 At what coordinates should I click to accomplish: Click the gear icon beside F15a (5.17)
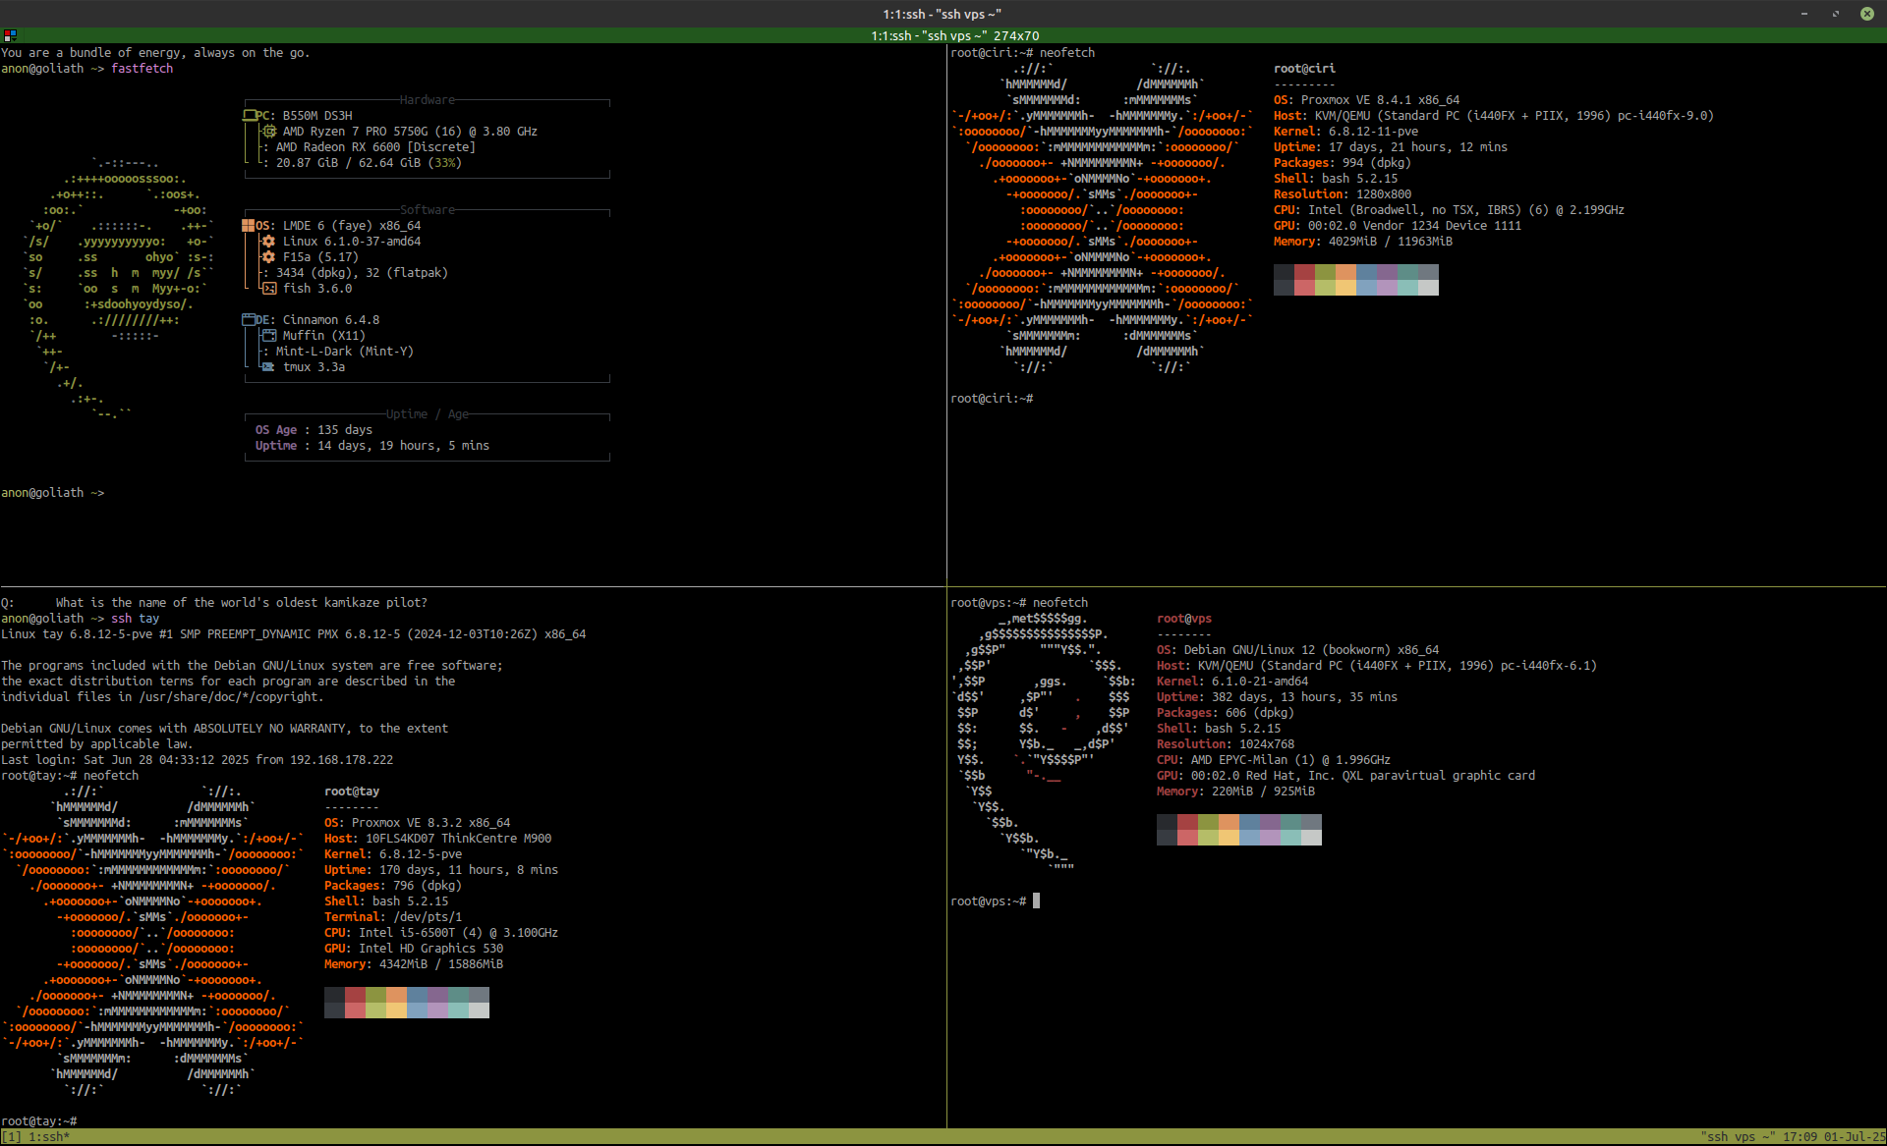[x=268, y=257]
